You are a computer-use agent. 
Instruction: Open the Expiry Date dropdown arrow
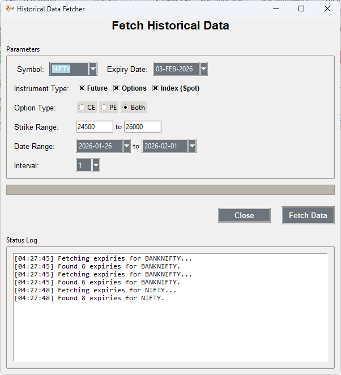click(204, 69)
